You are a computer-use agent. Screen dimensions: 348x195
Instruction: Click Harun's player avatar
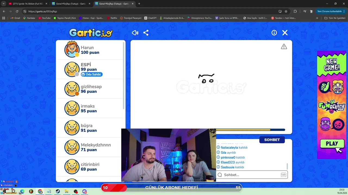[72, 50]
